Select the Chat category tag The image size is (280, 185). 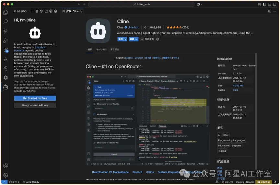[x=226, y=135]
